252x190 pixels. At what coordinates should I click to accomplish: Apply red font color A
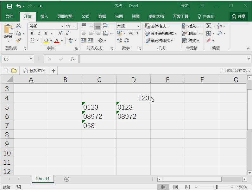57,41
